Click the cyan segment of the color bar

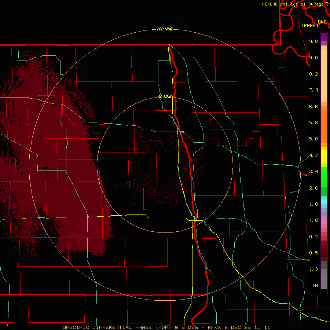click(x=324, y=202)
